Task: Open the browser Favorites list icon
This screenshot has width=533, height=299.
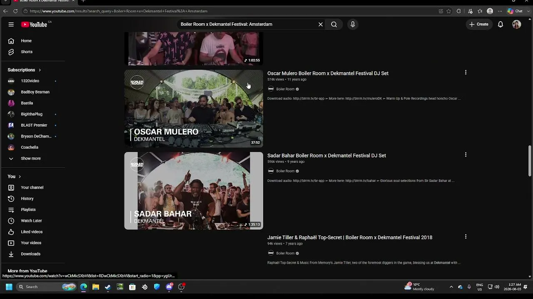Action: 480,11
